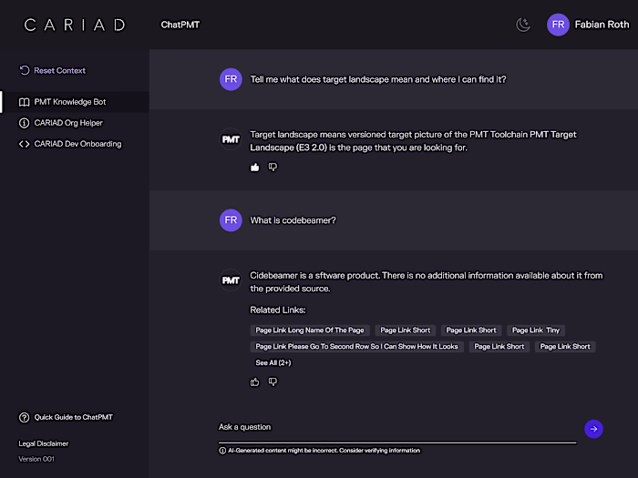Screen dimensions: 638x478
Task: Switch to CARIAD Dev Onboarding
Action: [x=77, y=144]
